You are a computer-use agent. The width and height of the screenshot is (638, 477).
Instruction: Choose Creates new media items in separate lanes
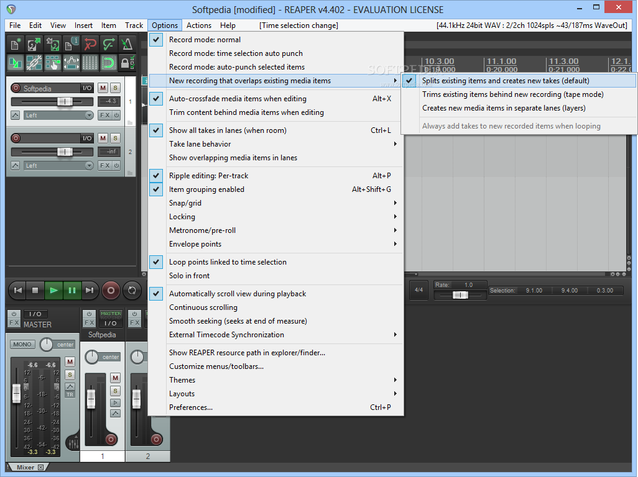click(x=519, y=109)
